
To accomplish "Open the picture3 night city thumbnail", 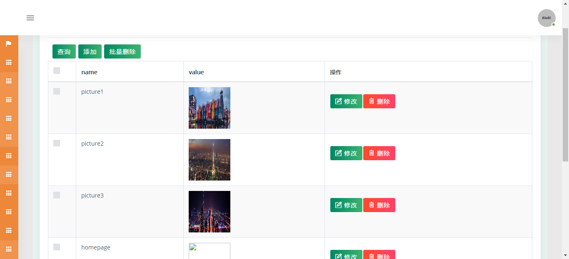I will [x=210, y=212].
